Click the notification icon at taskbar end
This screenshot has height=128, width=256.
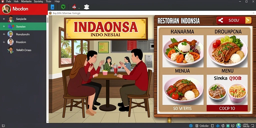253,126
